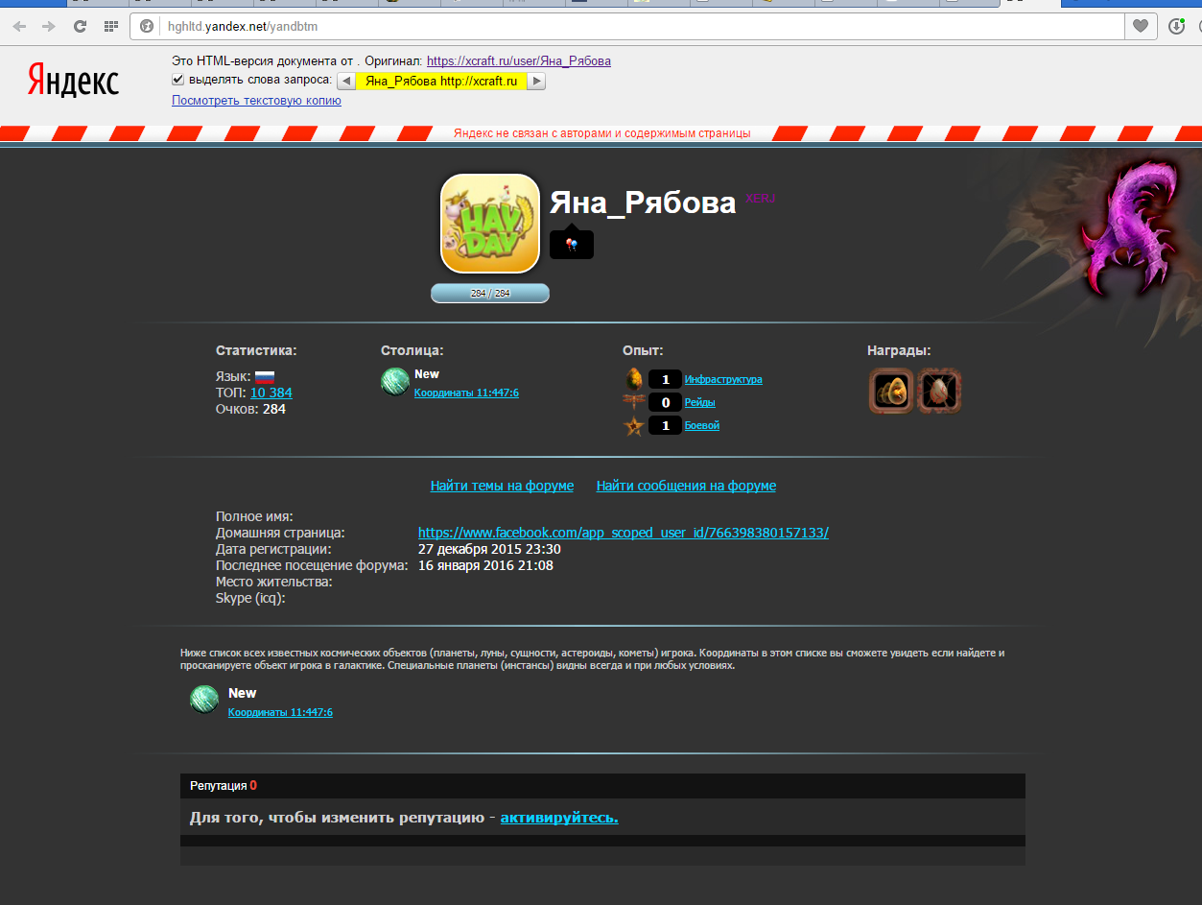This screenshot has width=1202, height=905.
Task: Click the 'Награды:' heading
Action: tap(899, 351)
